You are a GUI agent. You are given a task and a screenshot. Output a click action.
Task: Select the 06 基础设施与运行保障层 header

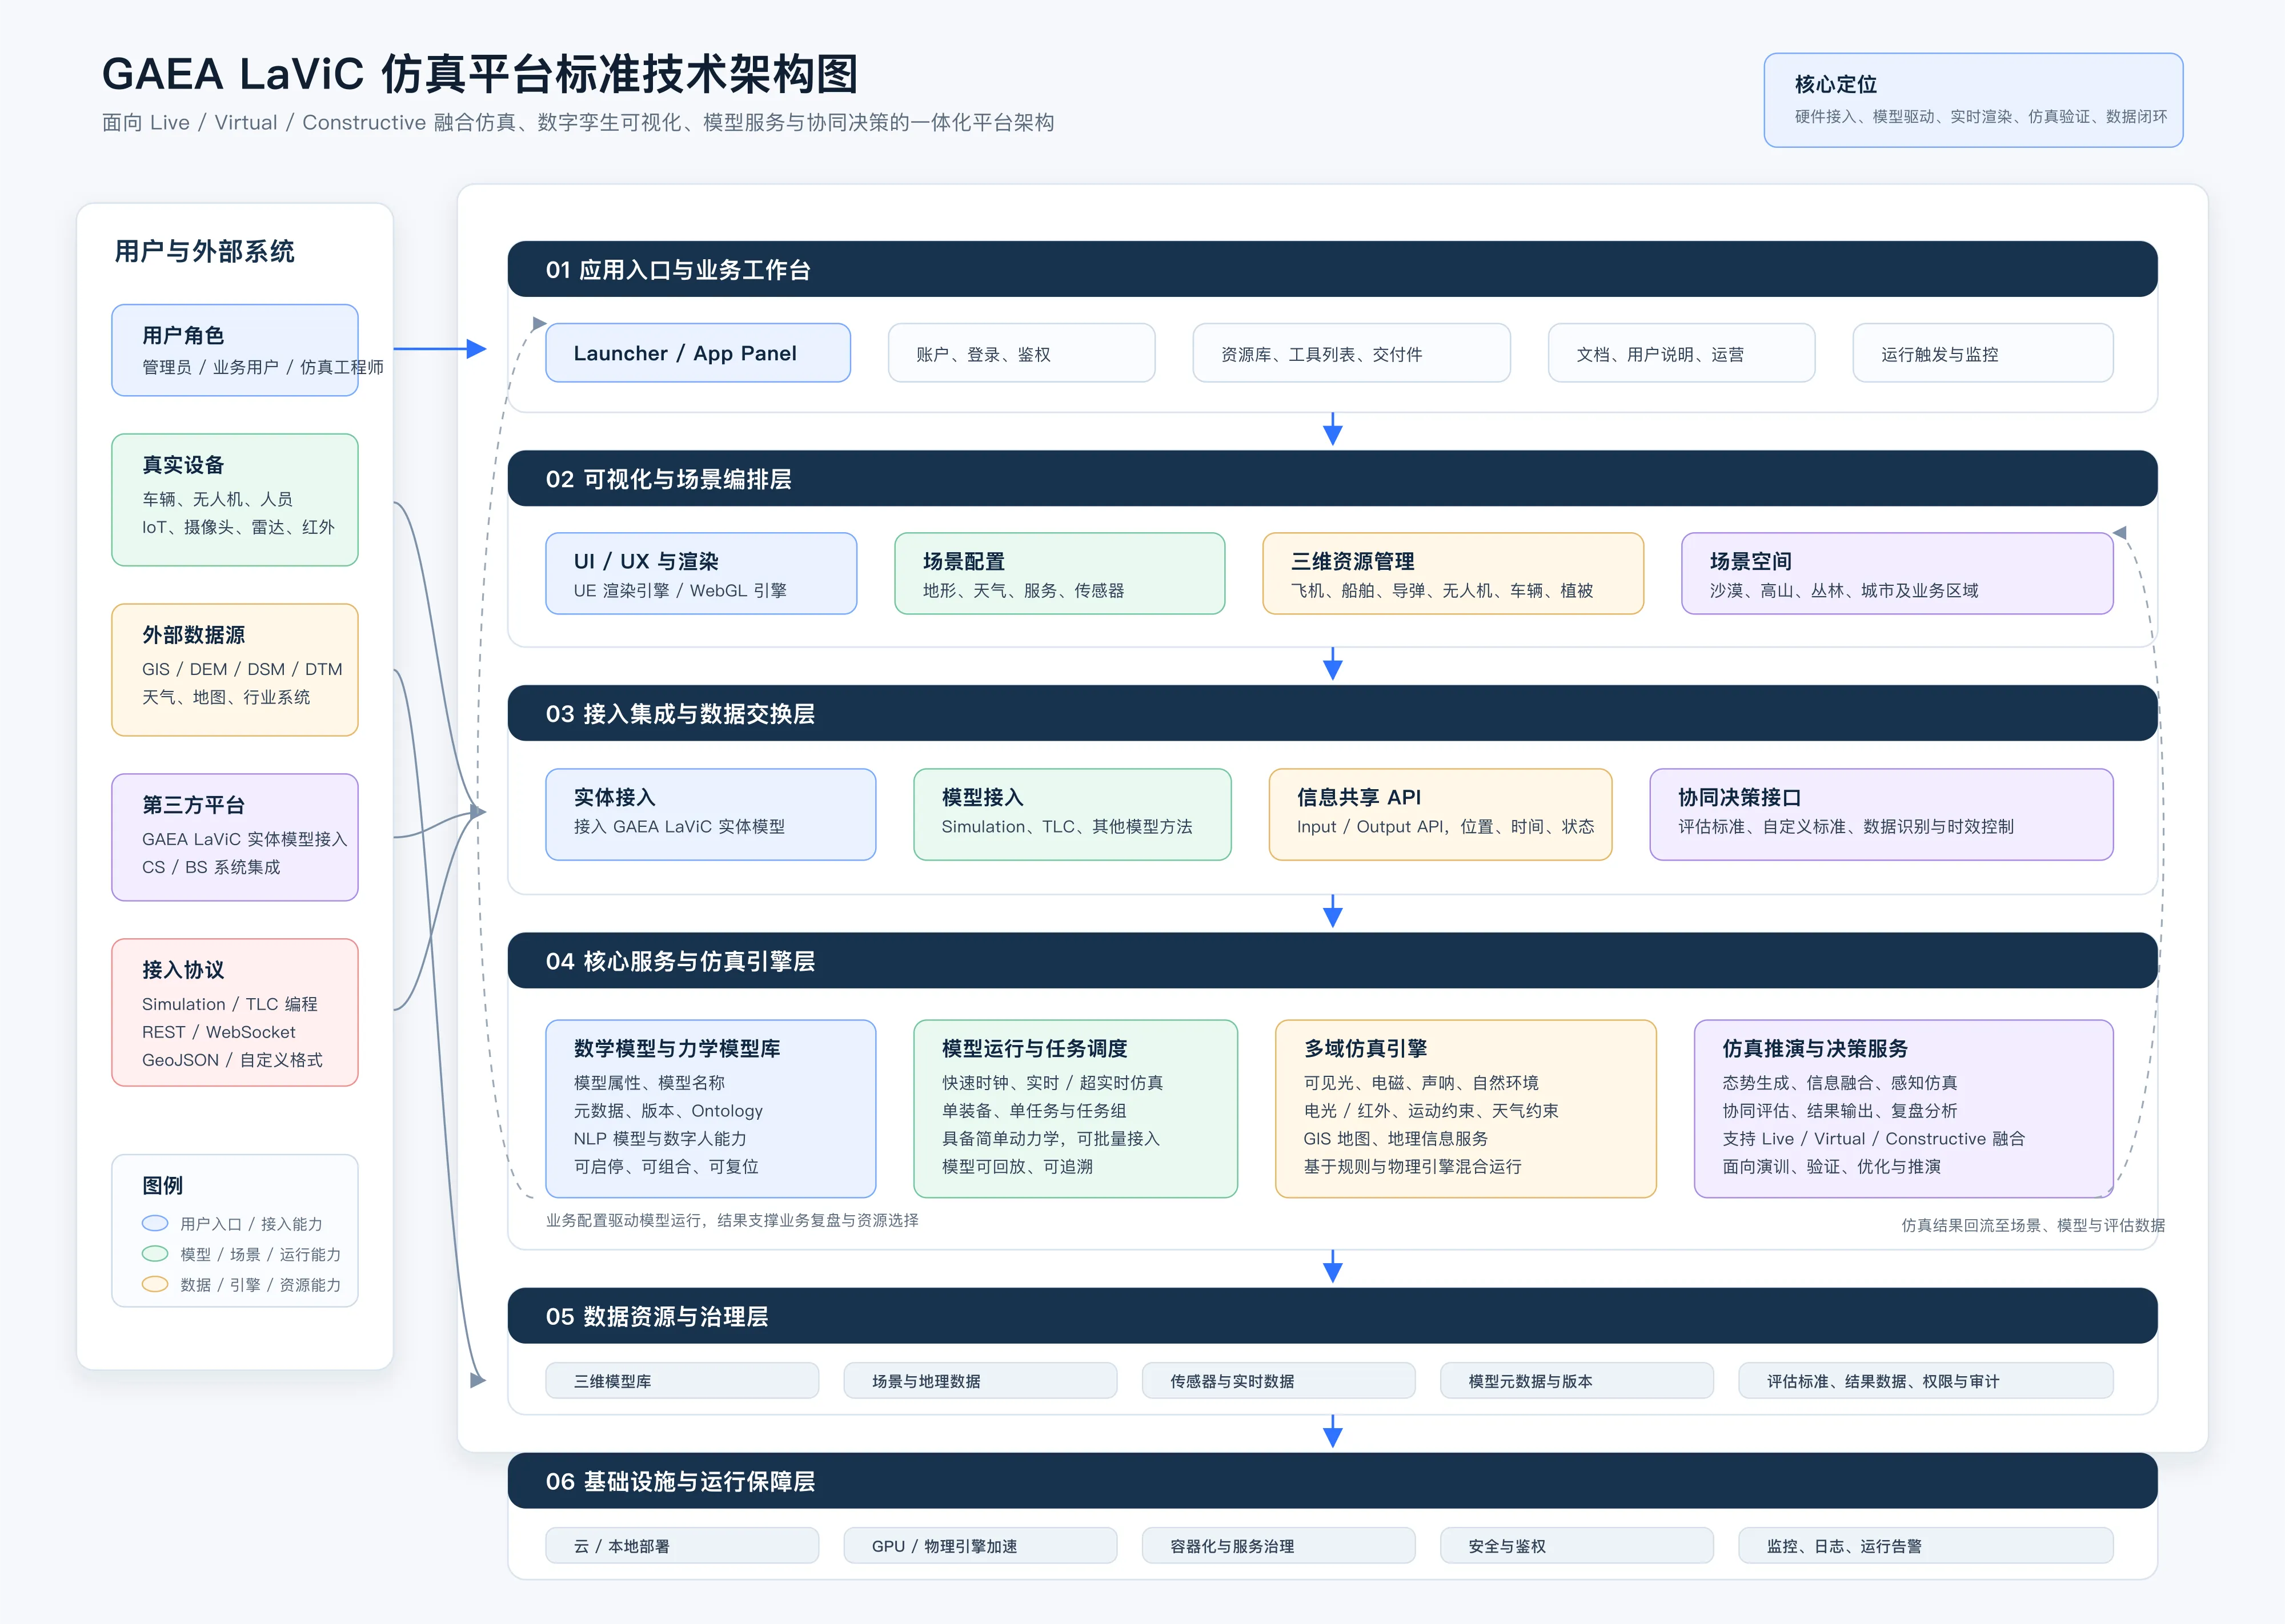(x=1333, y=1481)
